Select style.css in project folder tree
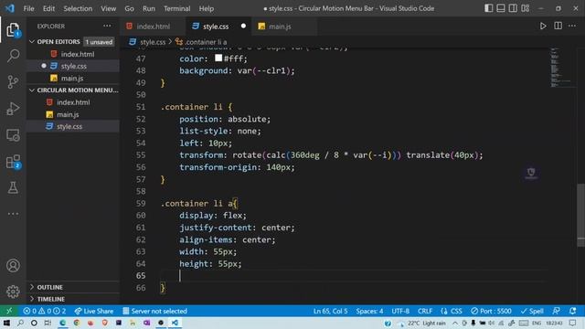 tap(73, 126)
